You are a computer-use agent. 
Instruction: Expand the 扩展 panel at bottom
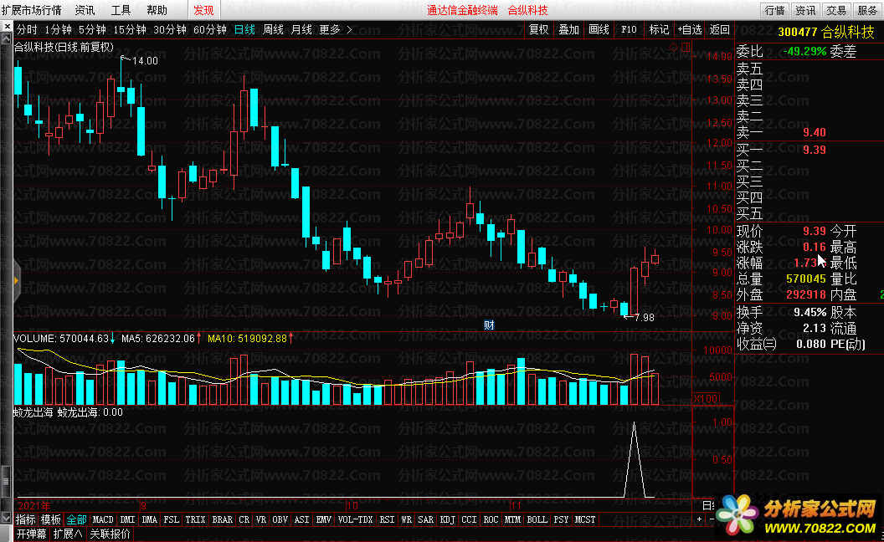click(x=68, y=534)
